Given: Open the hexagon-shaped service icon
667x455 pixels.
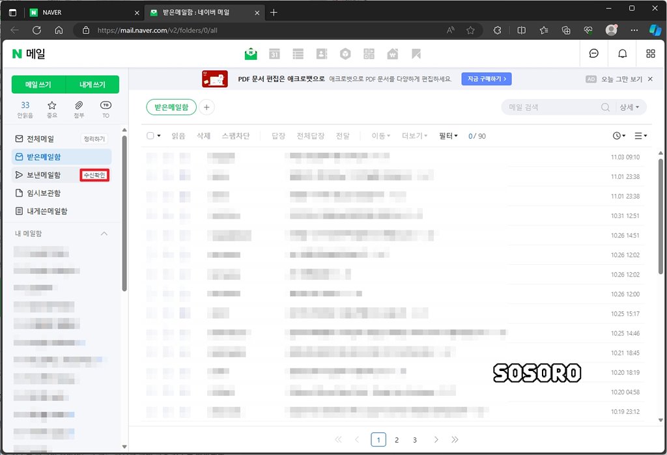Looking at the screenshot, I should pos(345,53).
